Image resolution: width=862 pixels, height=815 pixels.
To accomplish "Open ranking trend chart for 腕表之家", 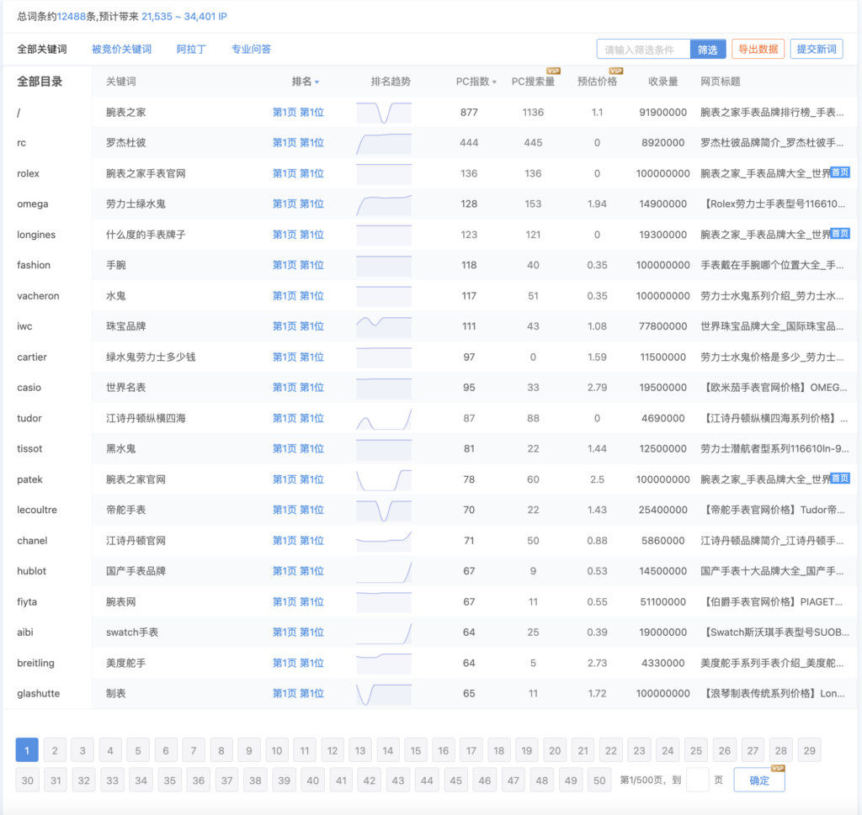I will [x=384, y=113].
